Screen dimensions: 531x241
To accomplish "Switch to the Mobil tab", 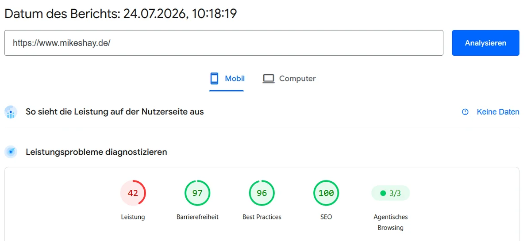I will pyautogui.click(x=227, y=79).
